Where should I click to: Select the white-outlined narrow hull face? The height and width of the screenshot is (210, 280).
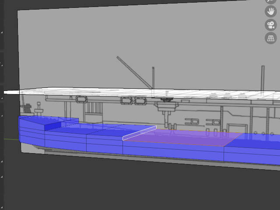tap(140, 133)
